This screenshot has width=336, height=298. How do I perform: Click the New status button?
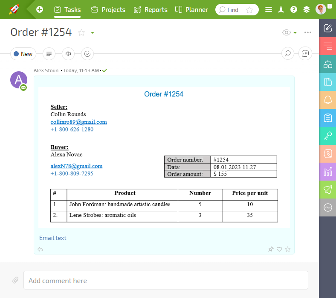tap(23, 54)
